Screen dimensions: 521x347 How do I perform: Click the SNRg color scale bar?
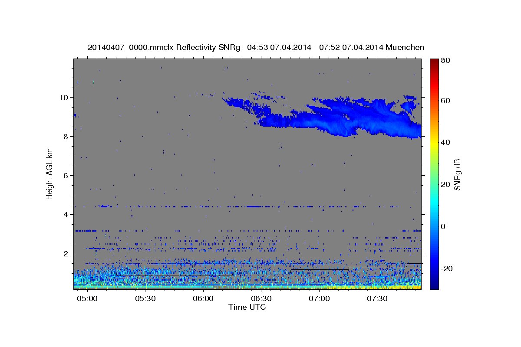coord(434,174)
